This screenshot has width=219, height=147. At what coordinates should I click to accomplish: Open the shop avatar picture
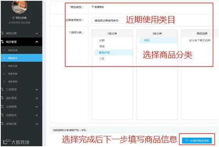19,7
